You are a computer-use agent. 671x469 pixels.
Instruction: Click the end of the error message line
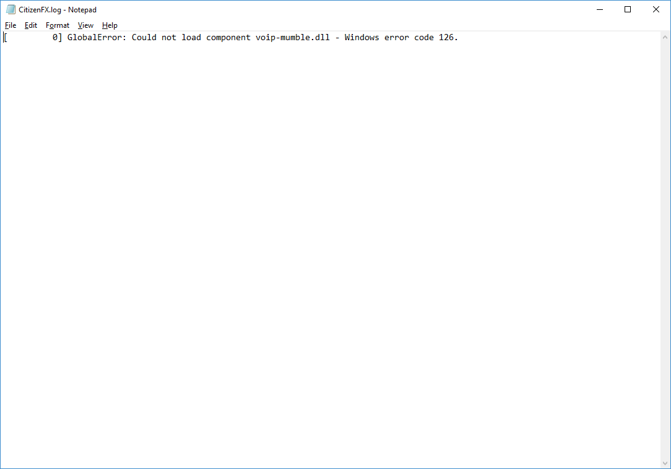(x=459, y=37)
